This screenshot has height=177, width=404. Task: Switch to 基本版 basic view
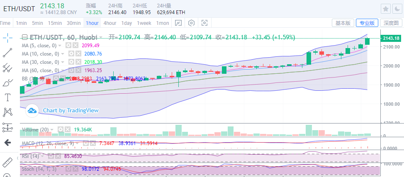[x=343, y=23]
